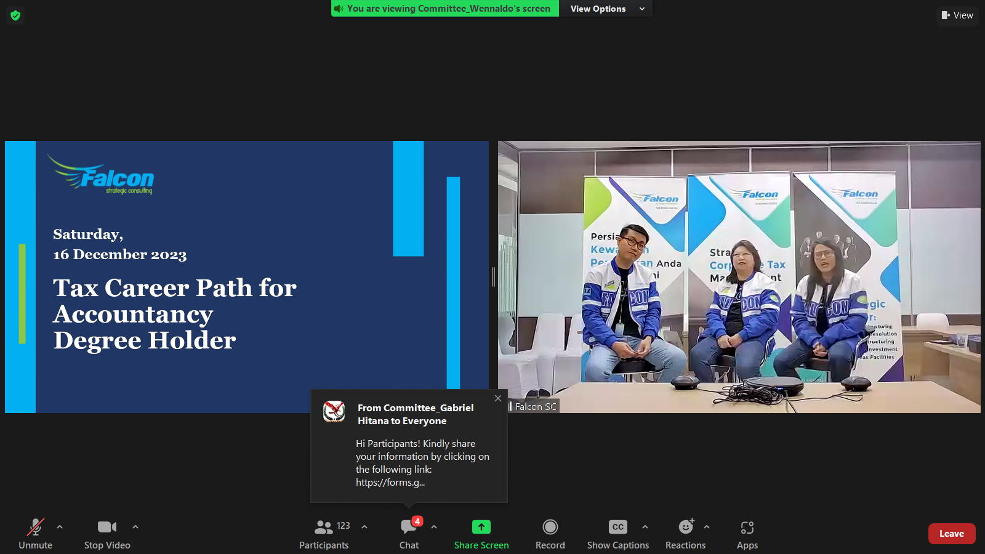Open the Apps panel
The image size is (985, 554).
coord(747,533)
